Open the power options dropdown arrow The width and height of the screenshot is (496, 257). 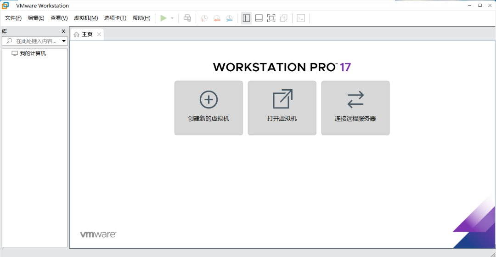tap(172, 18)
